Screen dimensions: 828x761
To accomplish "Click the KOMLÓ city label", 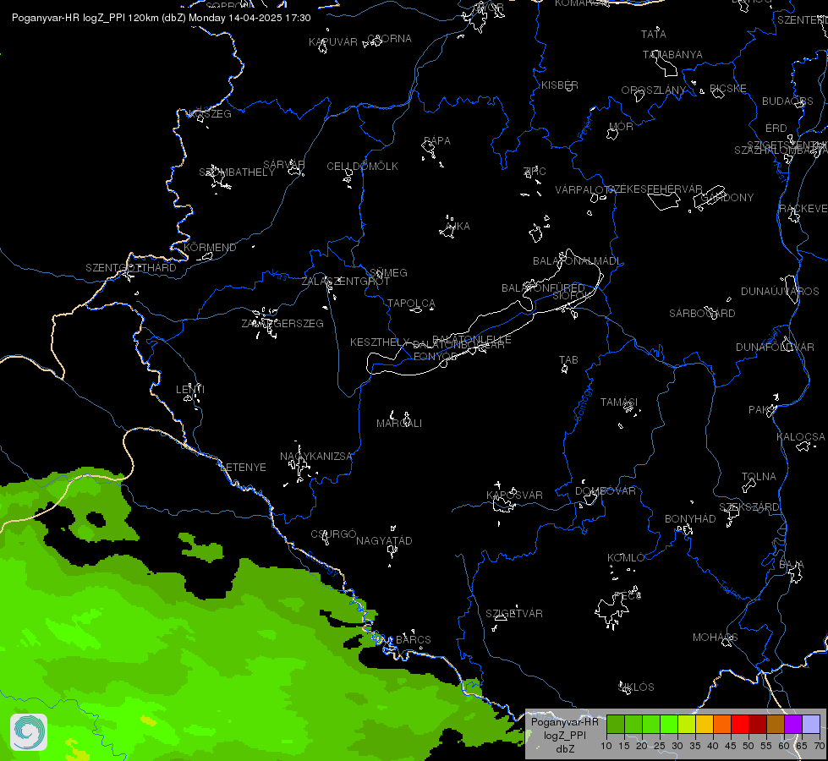I will point(626,558).
